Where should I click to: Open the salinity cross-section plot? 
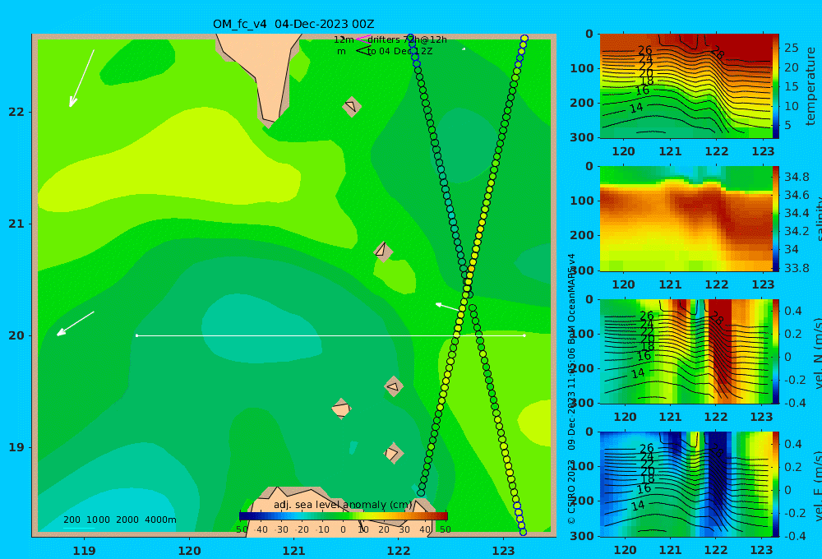coord(686,219)
